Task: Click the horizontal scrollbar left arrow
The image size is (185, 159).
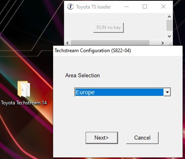Action: (67, 43)
